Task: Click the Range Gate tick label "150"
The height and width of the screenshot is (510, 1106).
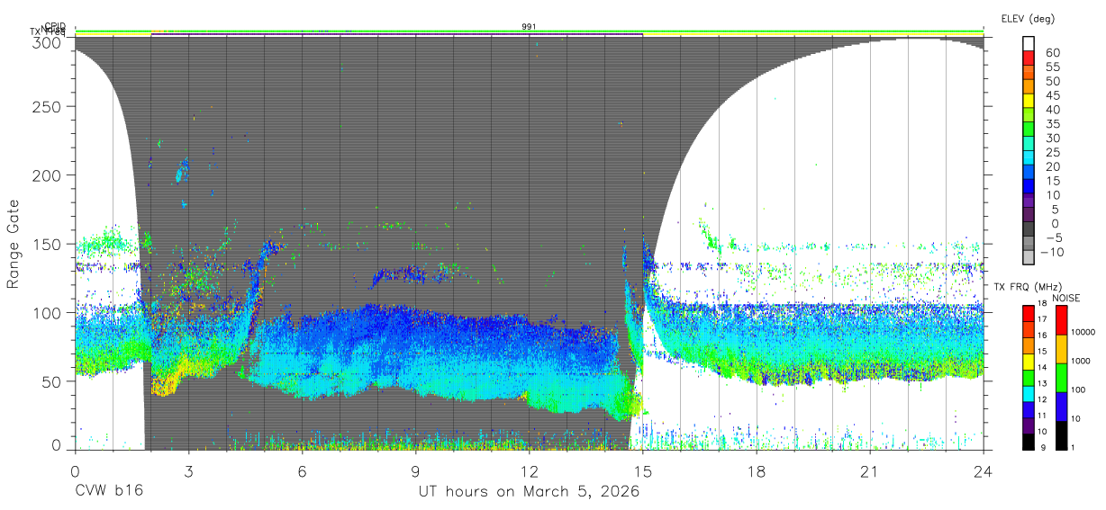Action: [47, 244]
